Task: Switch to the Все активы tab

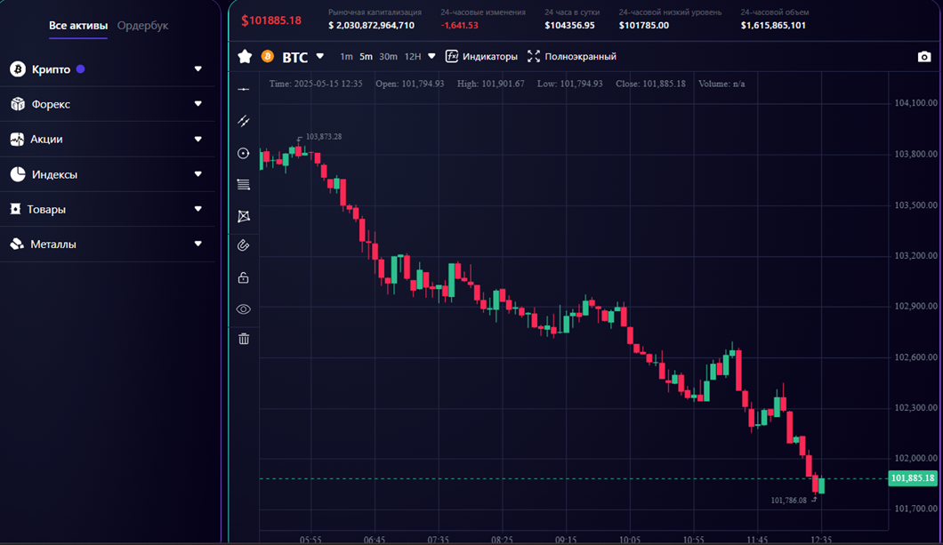Action: (x=78, y=25)
